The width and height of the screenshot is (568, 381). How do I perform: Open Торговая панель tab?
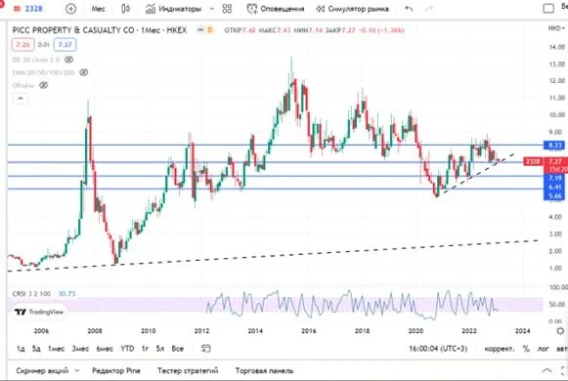pyautogui.click(x=264, y=371)
